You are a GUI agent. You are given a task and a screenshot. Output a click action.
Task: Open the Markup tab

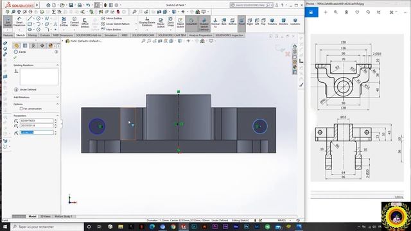(33, 35)
